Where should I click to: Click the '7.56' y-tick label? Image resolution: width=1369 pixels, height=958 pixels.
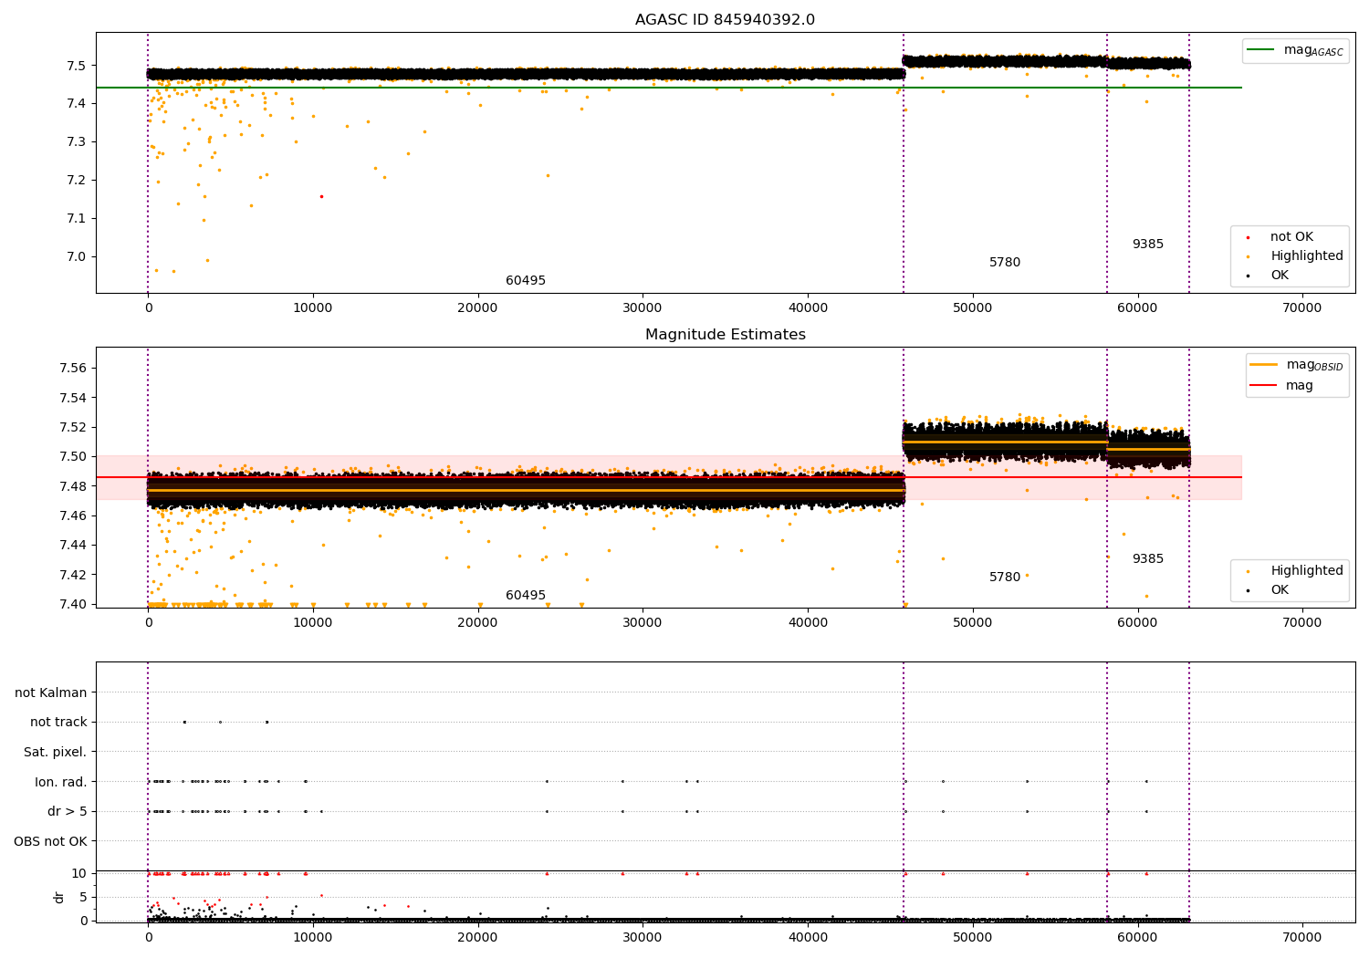72,369
